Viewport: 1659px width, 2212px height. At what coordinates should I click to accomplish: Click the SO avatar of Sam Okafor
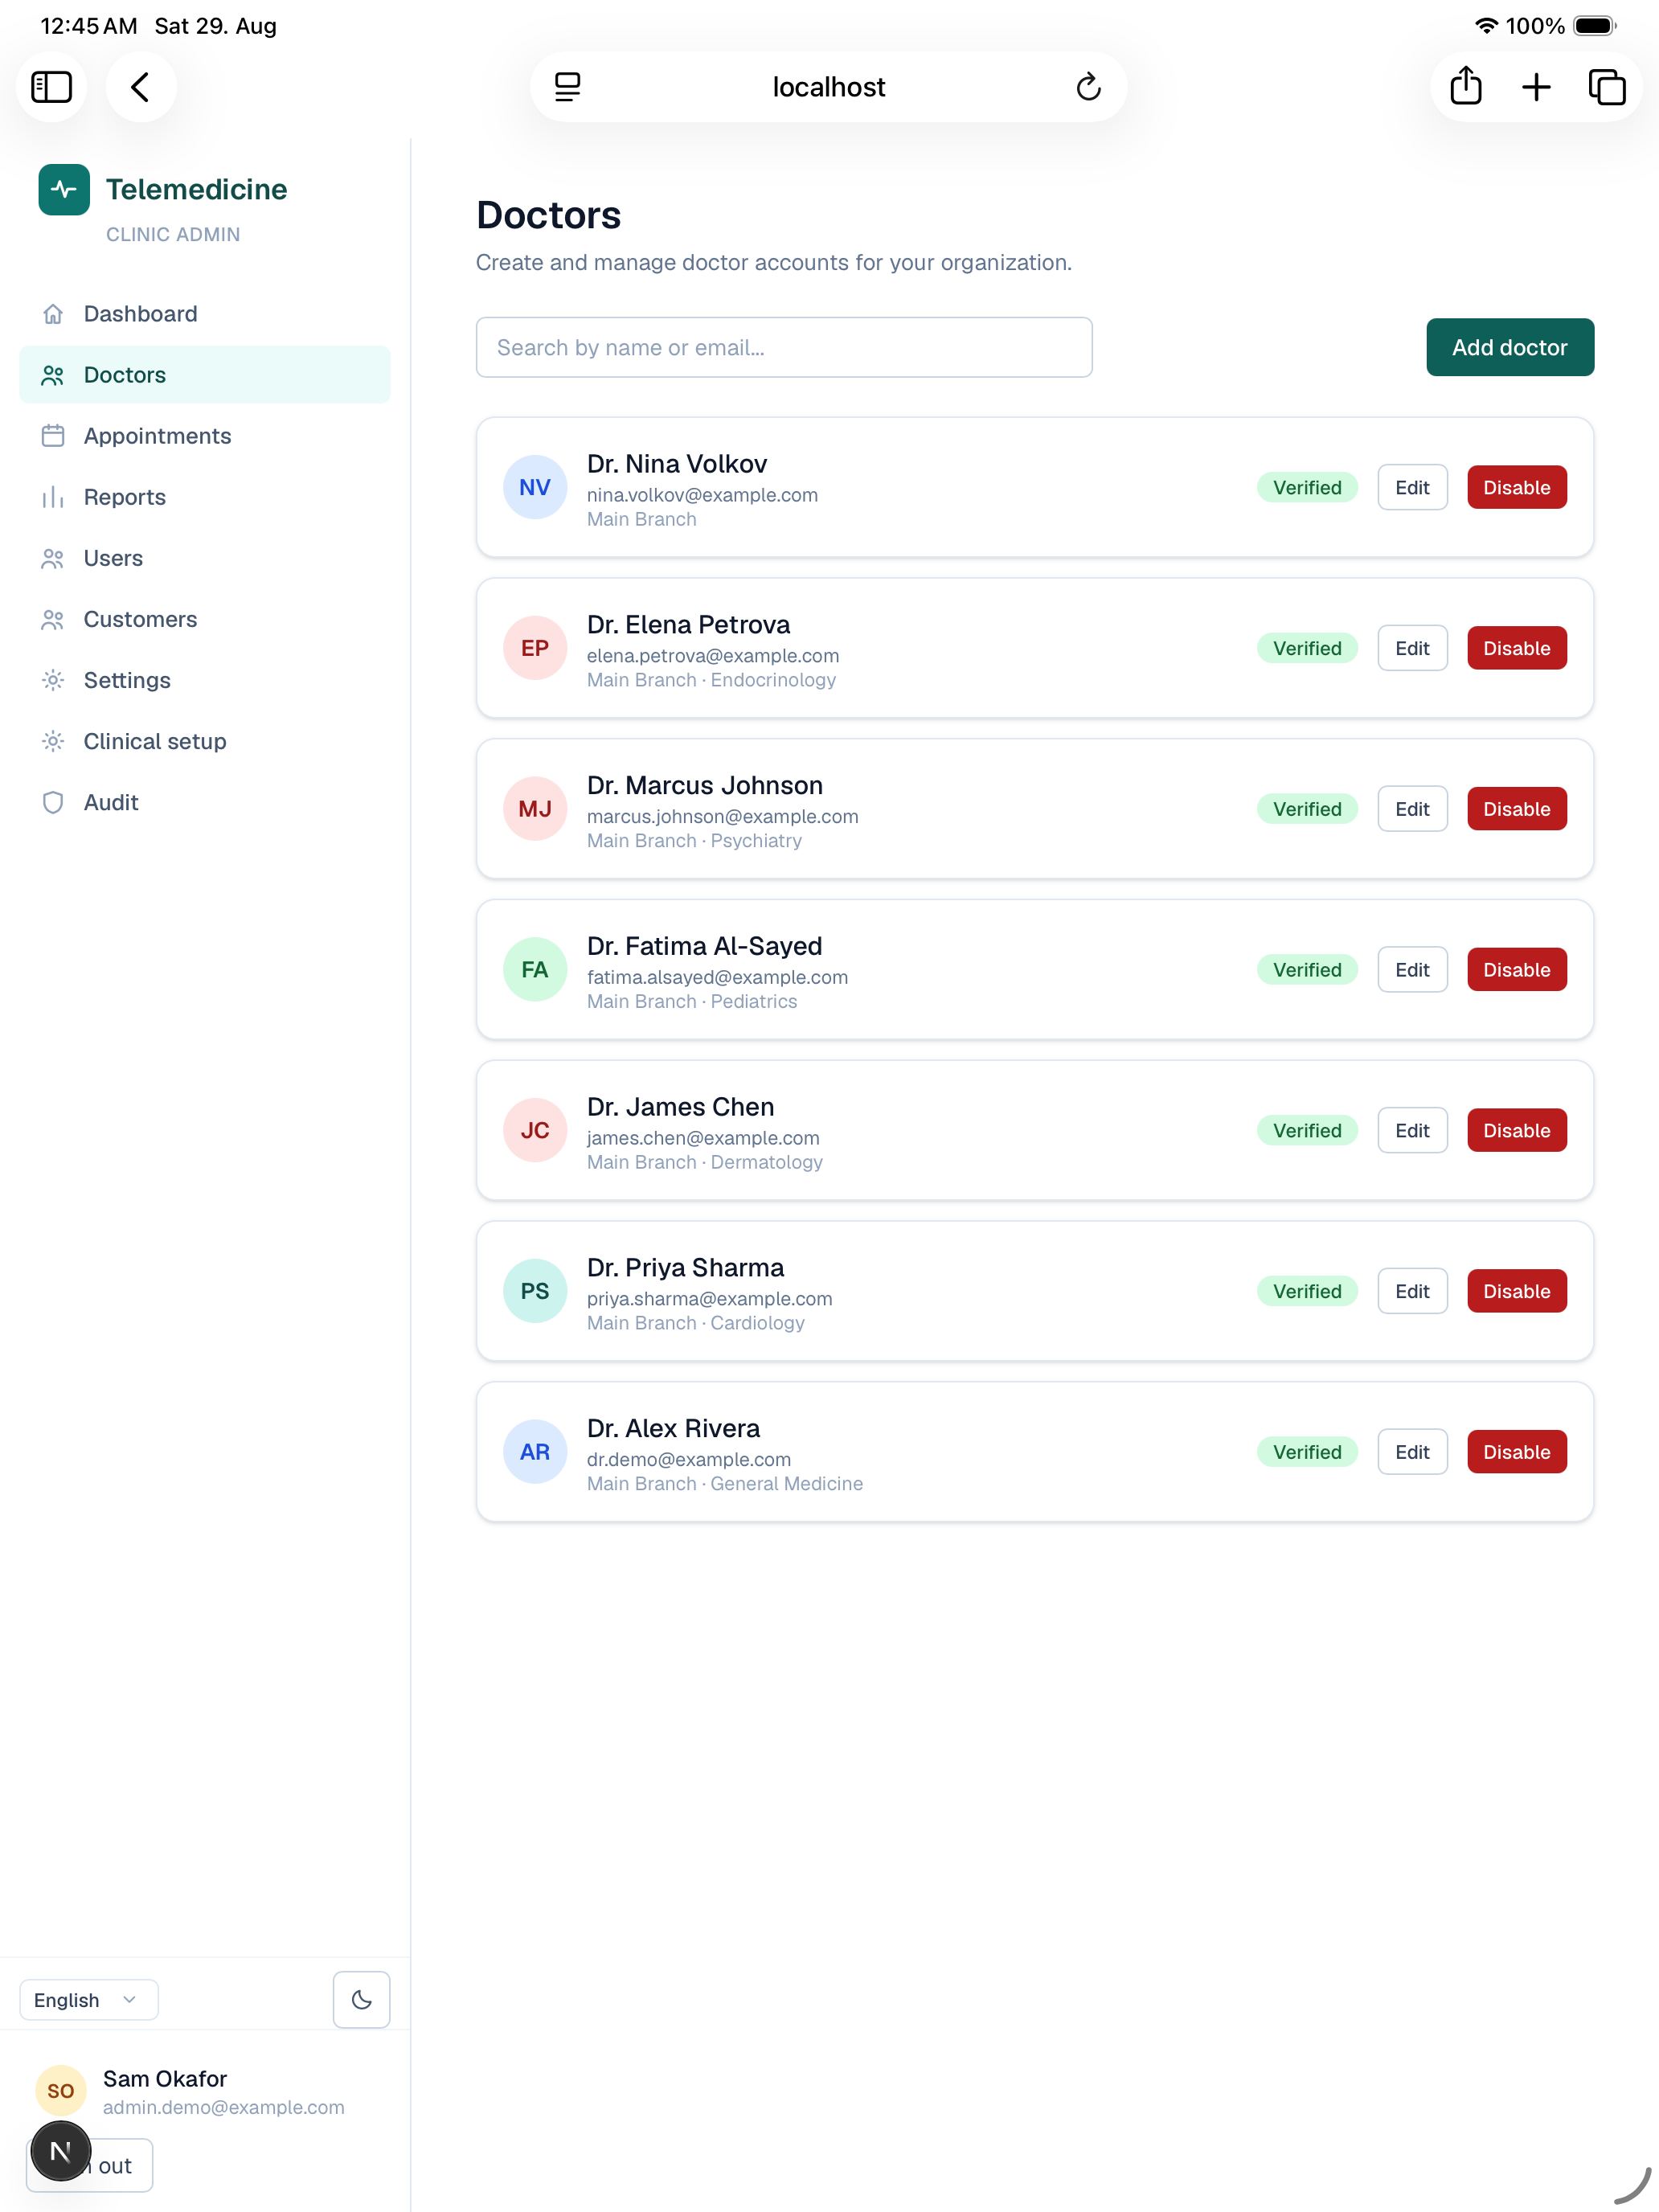pos(61,2090)
